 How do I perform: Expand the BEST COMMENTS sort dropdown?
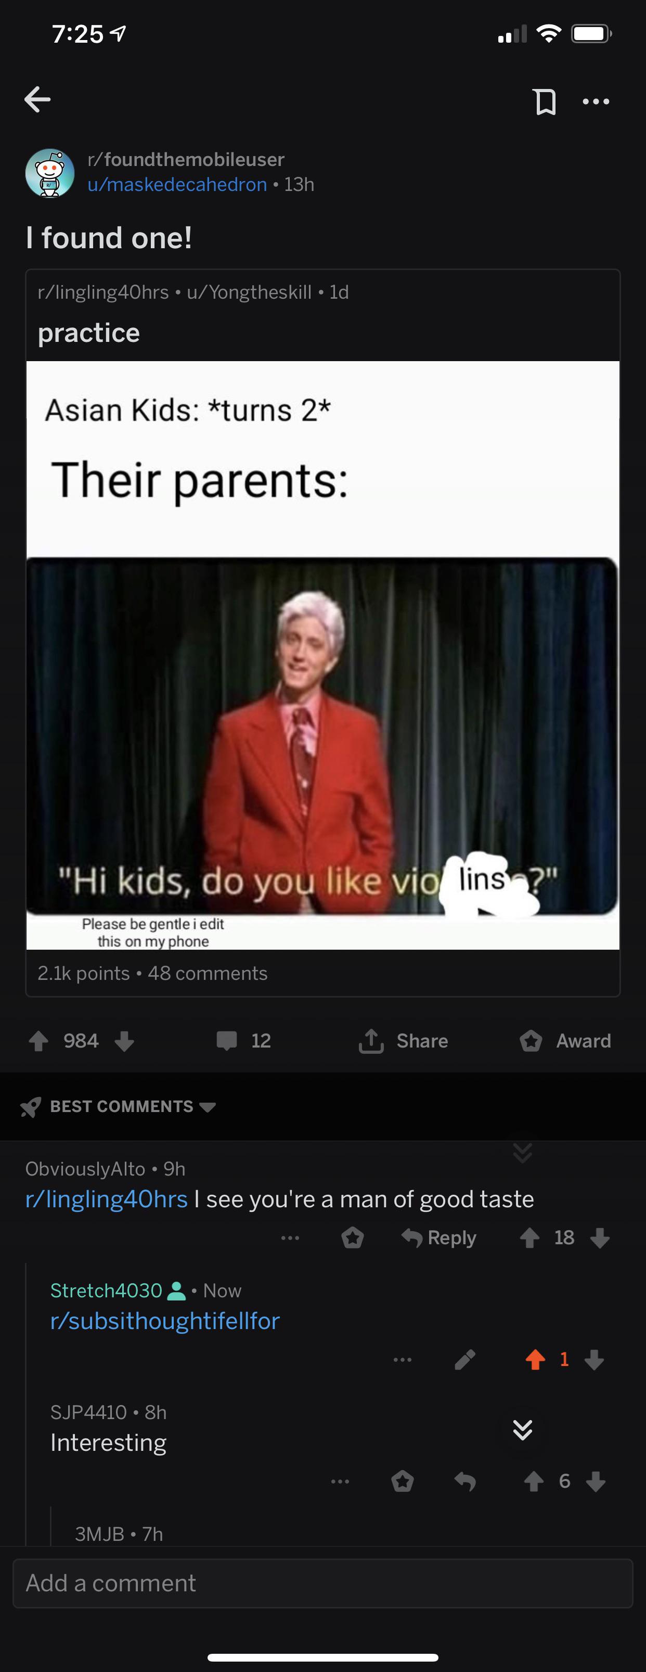tap(118, 1106)
